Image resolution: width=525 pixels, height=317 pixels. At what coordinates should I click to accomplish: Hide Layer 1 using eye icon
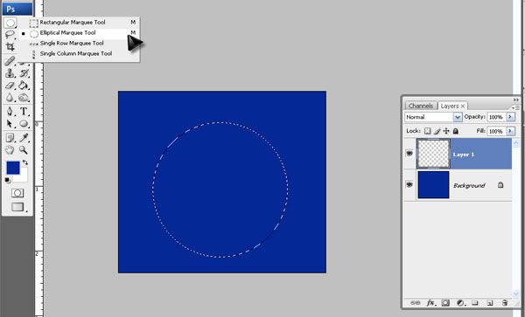409,154
